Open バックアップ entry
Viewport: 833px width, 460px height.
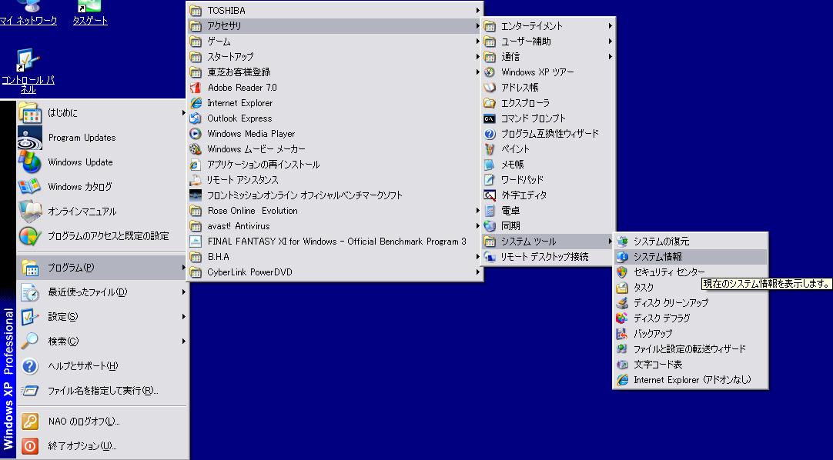(x=690, y=334)
